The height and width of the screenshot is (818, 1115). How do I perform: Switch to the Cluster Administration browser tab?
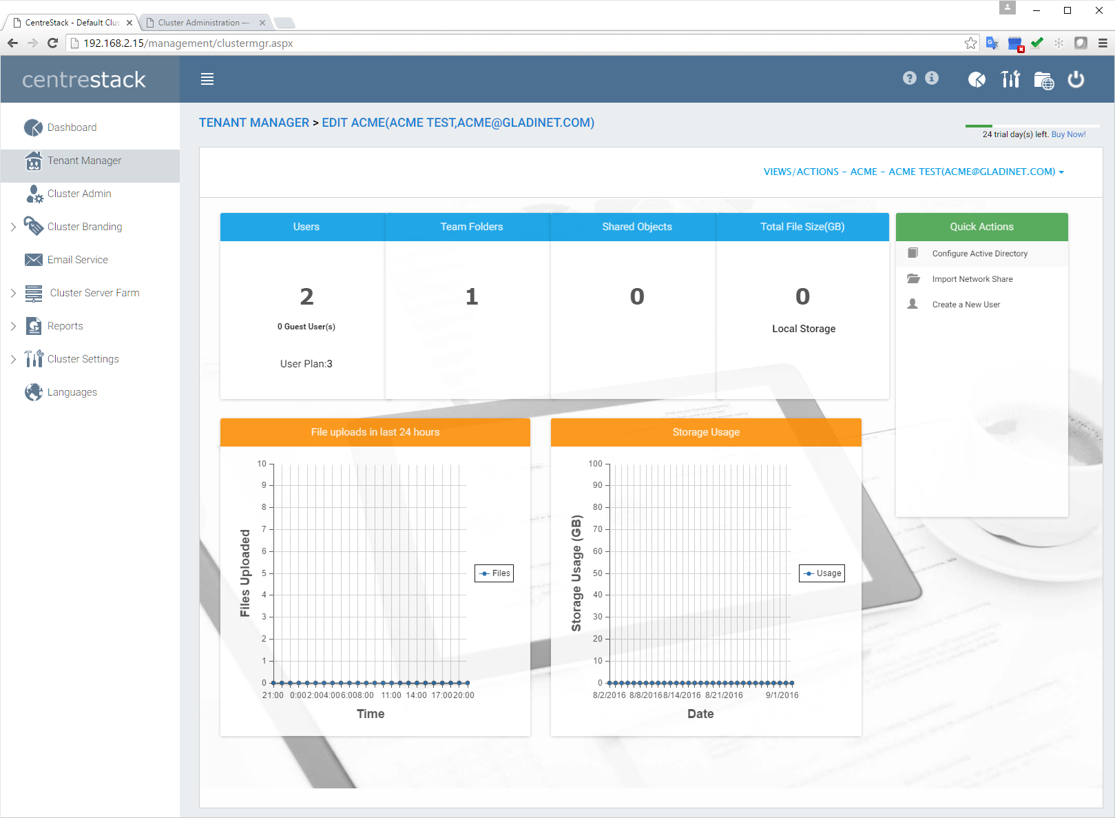tap(204, 23)
